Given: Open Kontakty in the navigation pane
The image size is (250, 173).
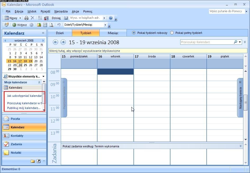Looking at the screenshot, I should click(24, 136).
